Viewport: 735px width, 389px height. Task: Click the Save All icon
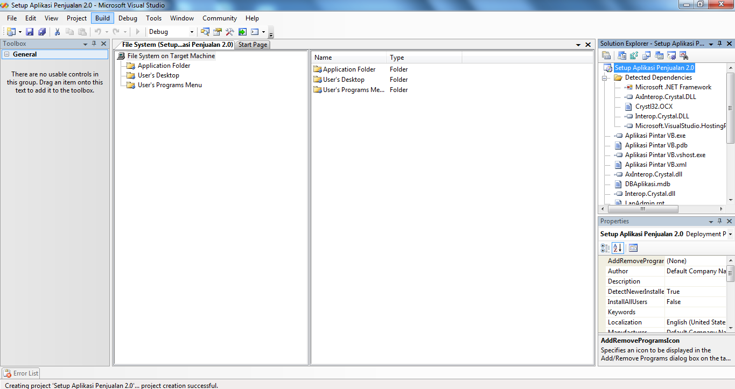click(42, 32)
